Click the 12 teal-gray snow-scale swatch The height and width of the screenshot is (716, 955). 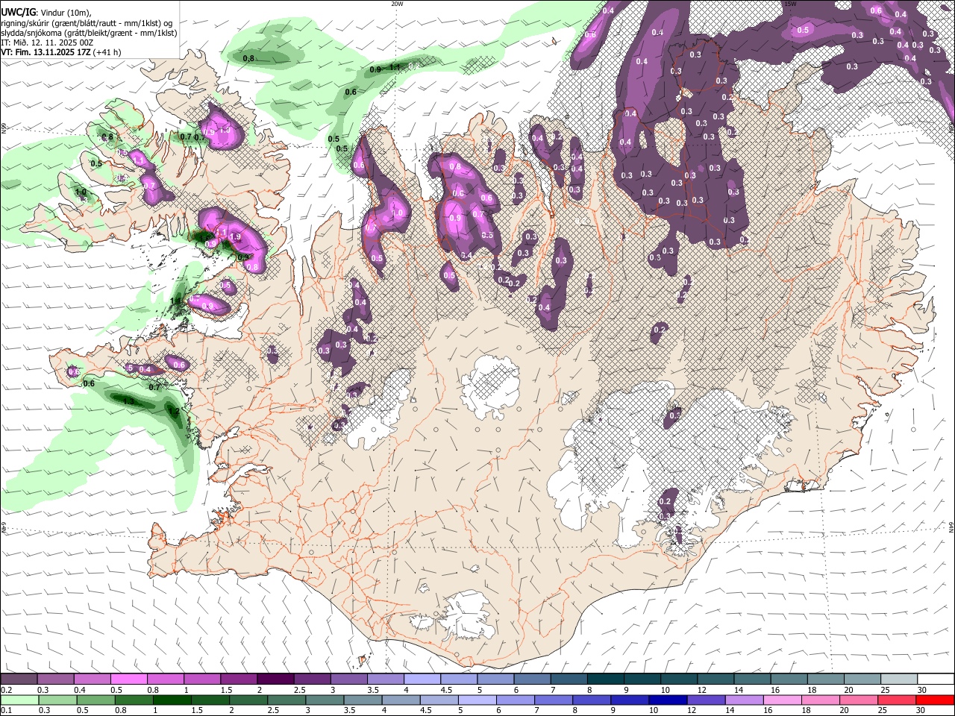715,679
